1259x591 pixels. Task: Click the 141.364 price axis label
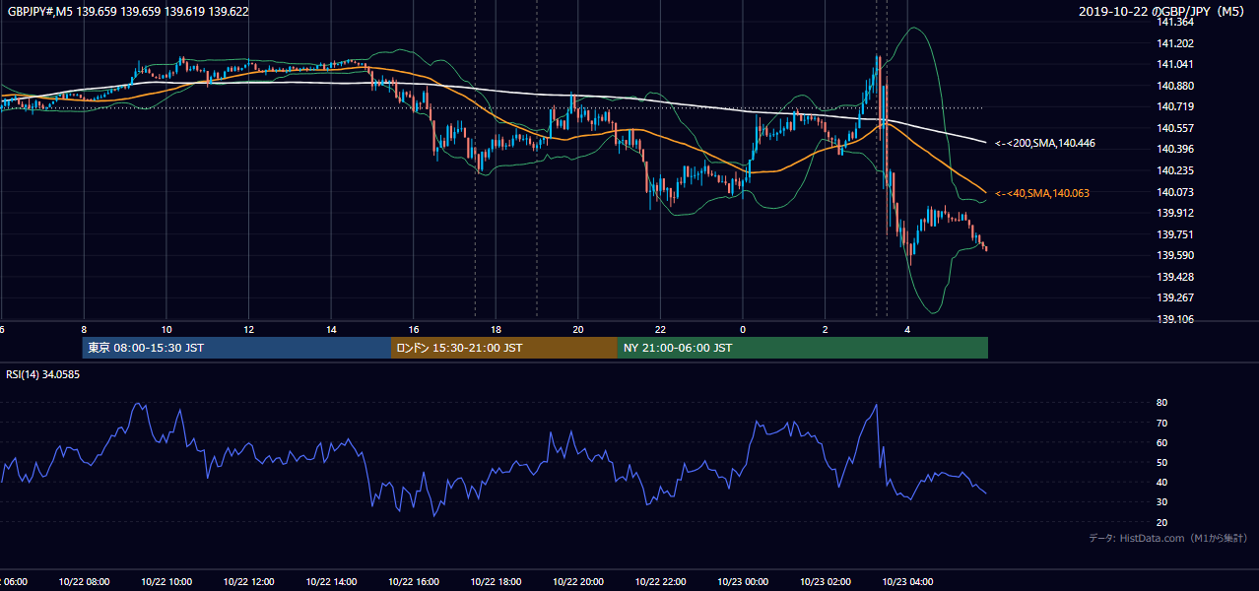[x=1175, y=22]
